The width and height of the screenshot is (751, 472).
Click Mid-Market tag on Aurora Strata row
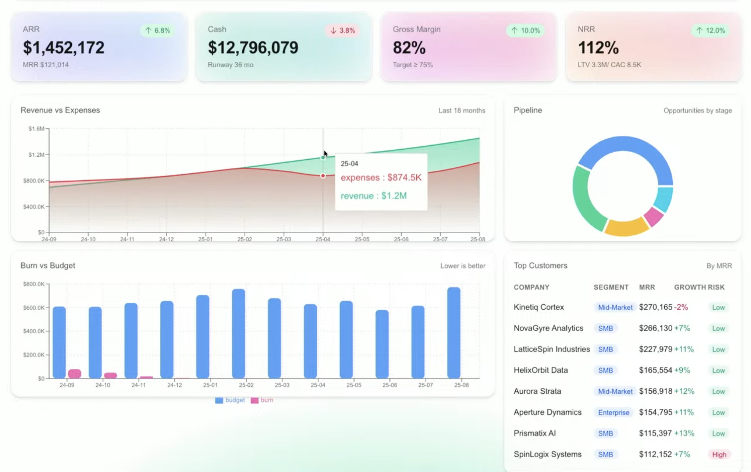click(615, 391)
